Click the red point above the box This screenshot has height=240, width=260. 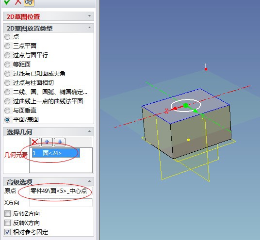[206, 69]
